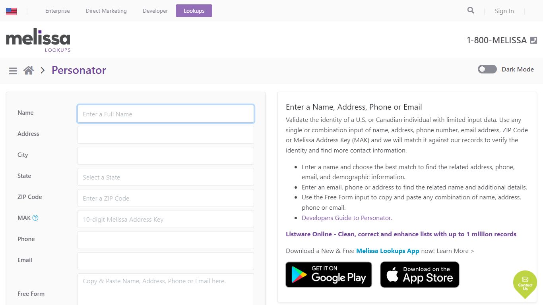
Task: Click the Get it on Google Play badge
Action: (329, 274)
